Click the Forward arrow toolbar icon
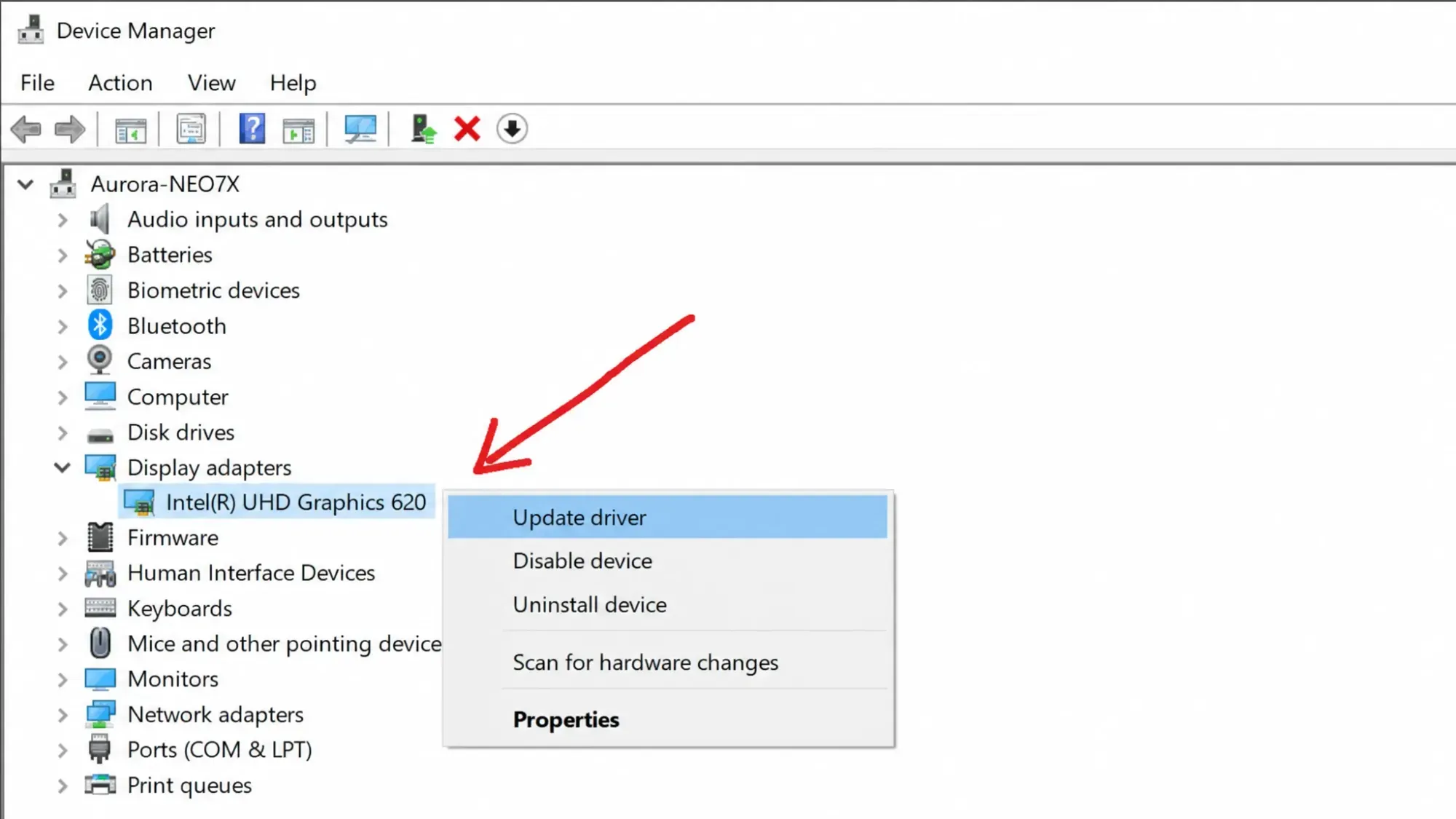This screenshot has width=1456, height=819. point(70,130)
